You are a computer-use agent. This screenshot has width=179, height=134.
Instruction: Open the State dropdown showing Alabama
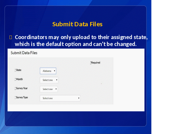[48, 71]
